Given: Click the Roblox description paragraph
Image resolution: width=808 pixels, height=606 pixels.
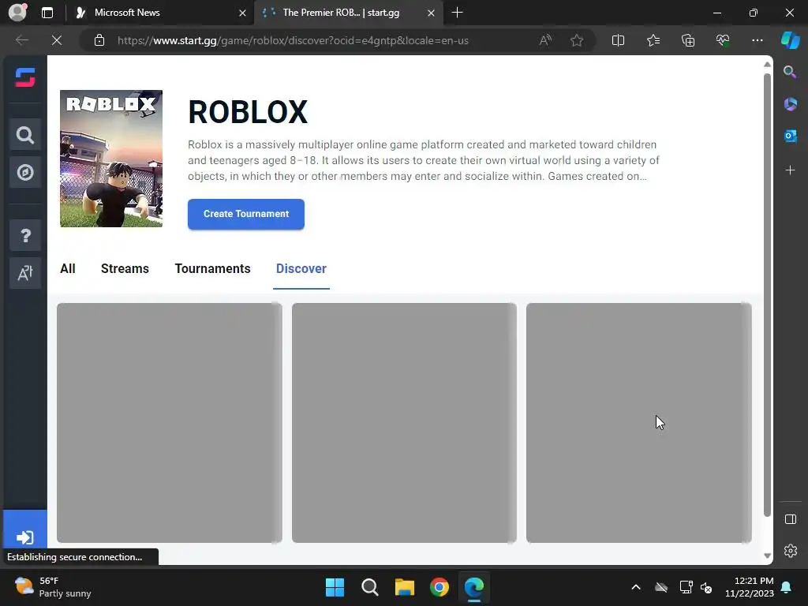Looking at the screenshot, I should [424, 160].
